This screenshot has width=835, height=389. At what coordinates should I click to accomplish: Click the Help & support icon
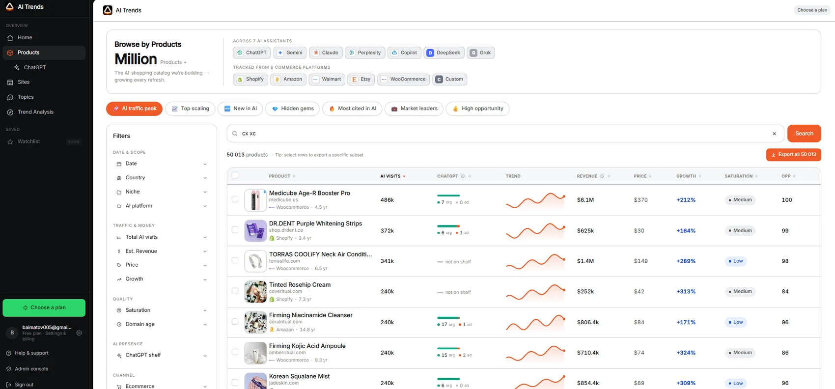click(9, 353)
